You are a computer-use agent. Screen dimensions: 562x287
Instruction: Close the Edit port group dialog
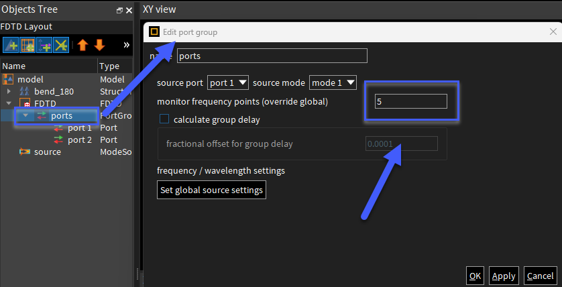pyautogui.click(x=553, y=32)
